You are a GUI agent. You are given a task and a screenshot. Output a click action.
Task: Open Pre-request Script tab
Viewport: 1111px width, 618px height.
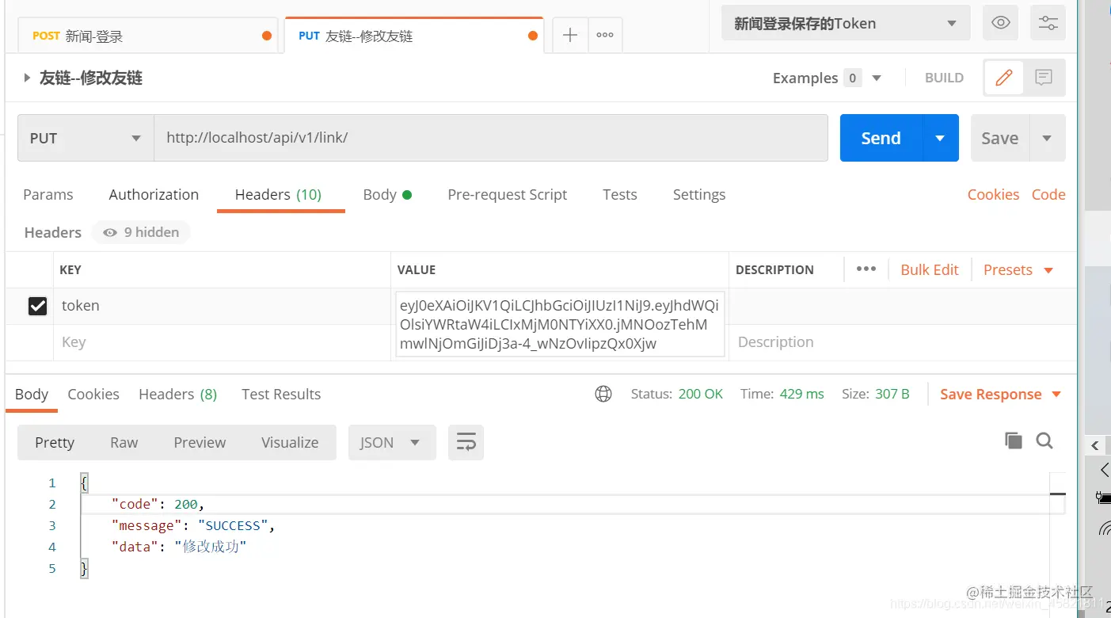click(508, 194)
